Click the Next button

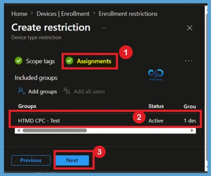(x=72, y=160)
